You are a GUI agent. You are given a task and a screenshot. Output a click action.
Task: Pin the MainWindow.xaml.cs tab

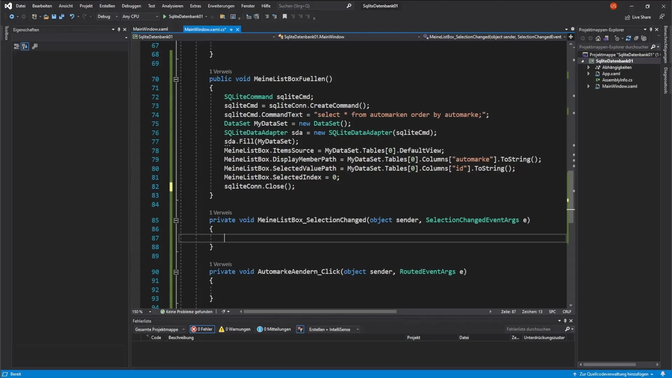tap(231, 29)
